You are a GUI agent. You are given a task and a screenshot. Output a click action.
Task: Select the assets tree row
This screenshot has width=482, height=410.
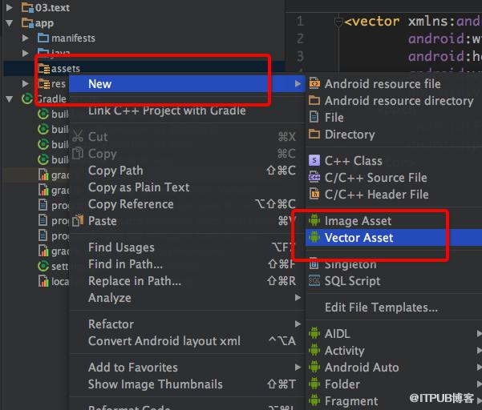pos(144,68)
